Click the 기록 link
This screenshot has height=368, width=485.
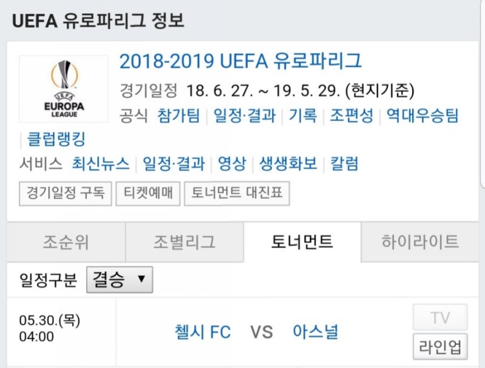303,116
